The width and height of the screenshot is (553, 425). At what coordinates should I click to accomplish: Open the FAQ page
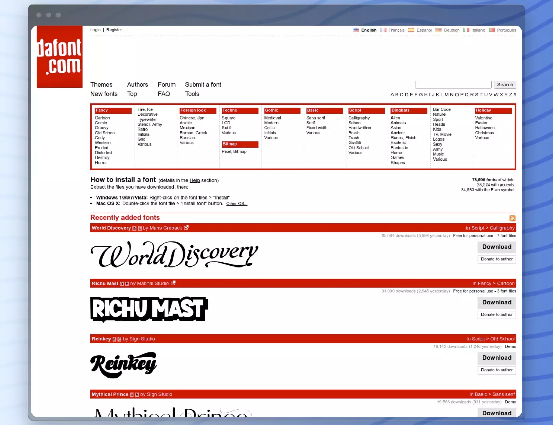point(164,94)
